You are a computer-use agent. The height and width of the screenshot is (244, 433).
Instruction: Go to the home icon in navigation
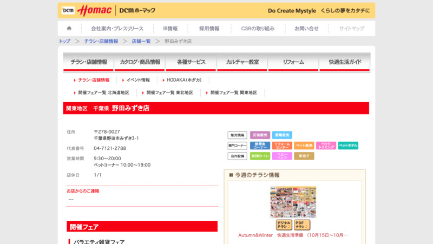[x=69, y=28]
